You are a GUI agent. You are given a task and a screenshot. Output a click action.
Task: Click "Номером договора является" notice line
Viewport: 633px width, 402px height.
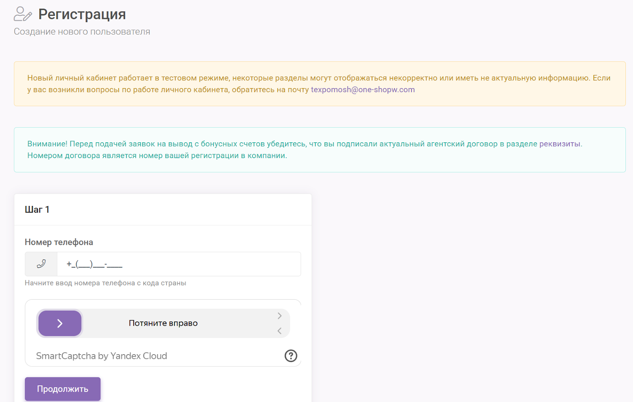click(157, 156)
